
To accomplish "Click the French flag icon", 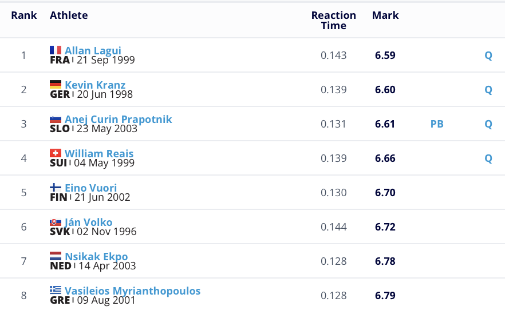I will click(x=56, y=50).
